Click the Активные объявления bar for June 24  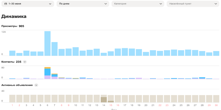[174, 99]
